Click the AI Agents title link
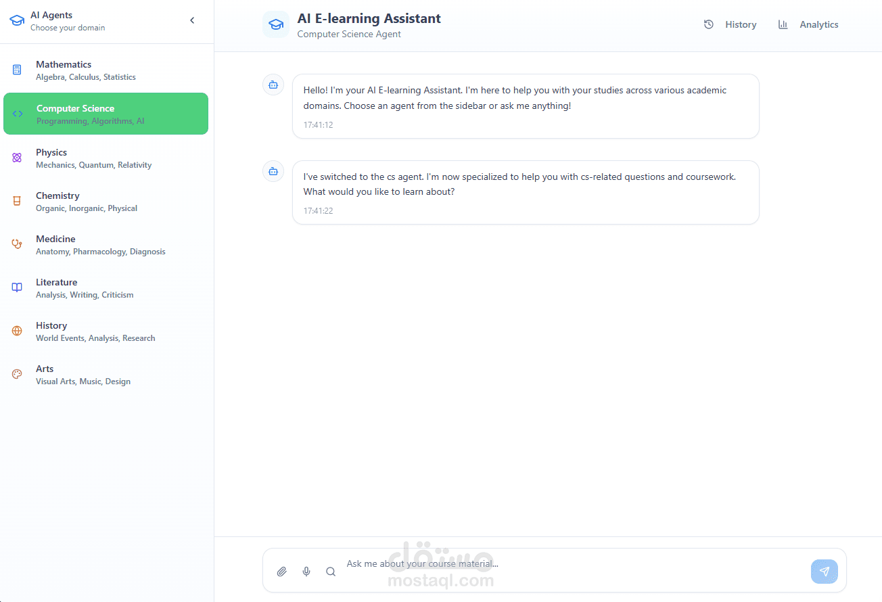Screen dimensions: 882x602 (51, 14)
